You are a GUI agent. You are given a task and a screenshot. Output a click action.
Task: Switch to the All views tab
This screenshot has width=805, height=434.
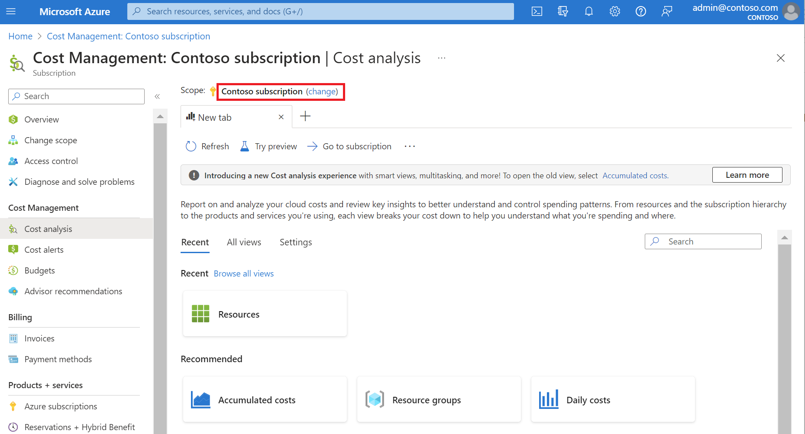point(244,242)
